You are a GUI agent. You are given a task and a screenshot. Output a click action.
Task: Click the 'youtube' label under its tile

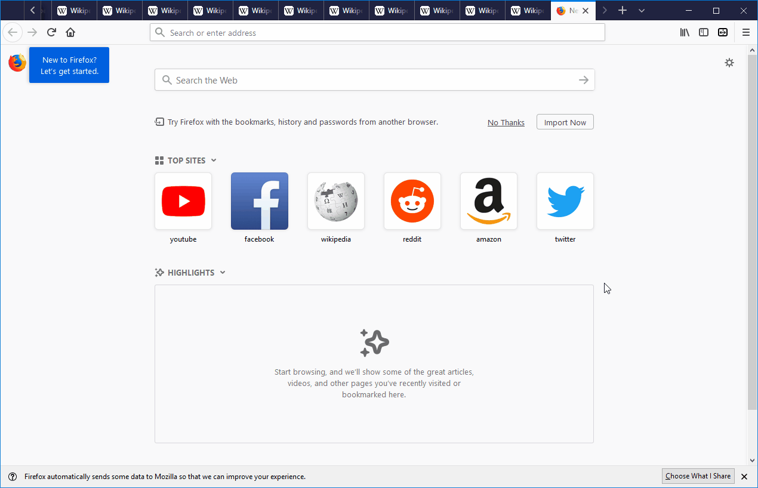[x=183, y=239]
